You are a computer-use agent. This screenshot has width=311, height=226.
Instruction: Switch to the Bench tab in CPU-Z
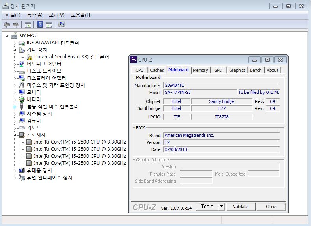255,70
